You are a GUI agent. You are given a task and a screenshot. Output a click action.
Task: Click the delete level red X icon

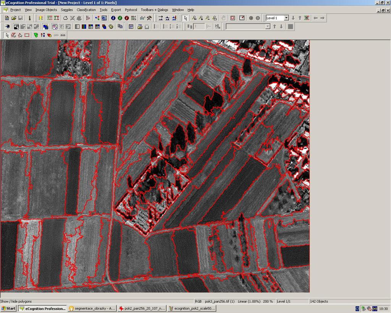coord(307,18)
